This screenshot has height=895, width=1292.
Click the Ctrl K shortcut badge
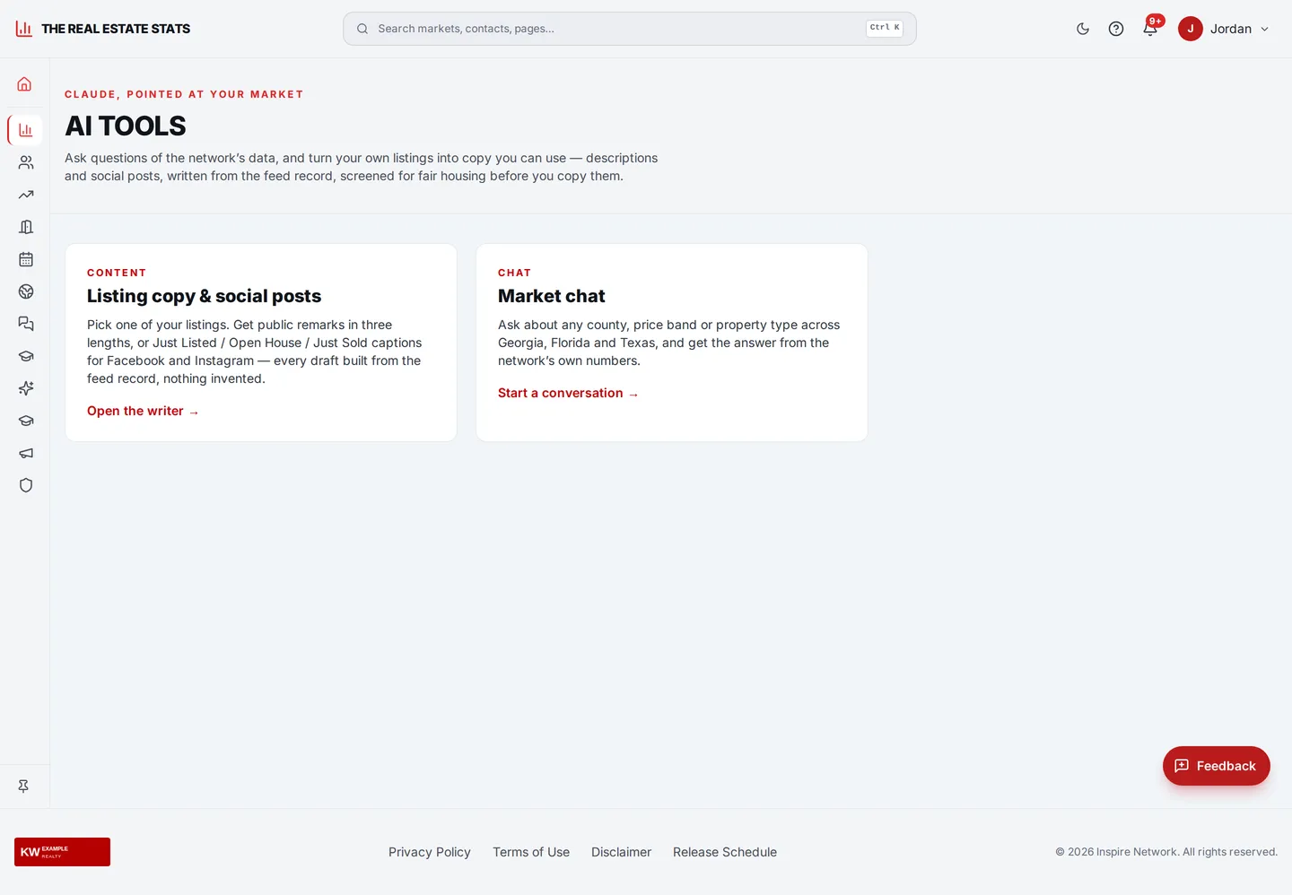click(x=885, y=28)
